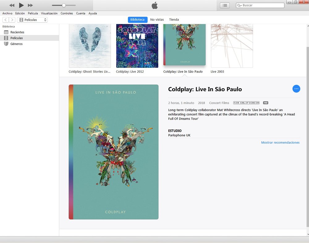Click the 2018 year text

click(x=201, y=103)
